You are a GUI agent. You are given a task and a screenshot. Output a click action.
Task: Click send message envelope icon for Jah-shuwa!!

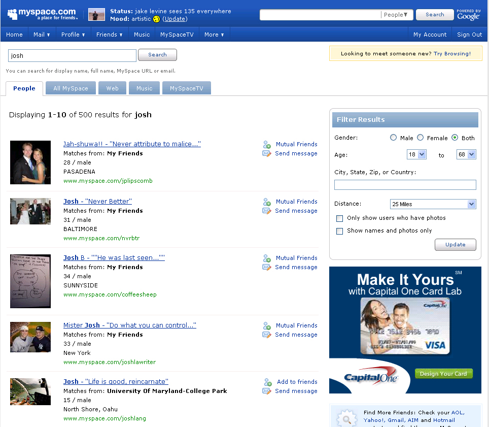(267, 153)
